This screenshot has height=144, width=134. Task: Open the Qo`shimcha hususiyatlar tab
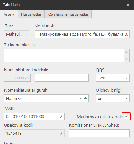68,14
